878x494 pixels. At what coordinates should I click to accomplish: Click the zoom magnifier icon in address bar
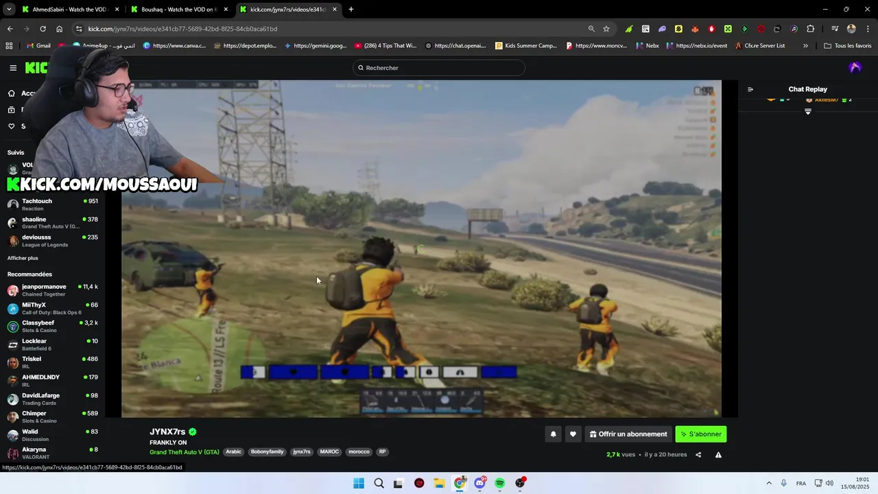click(591, 29)
